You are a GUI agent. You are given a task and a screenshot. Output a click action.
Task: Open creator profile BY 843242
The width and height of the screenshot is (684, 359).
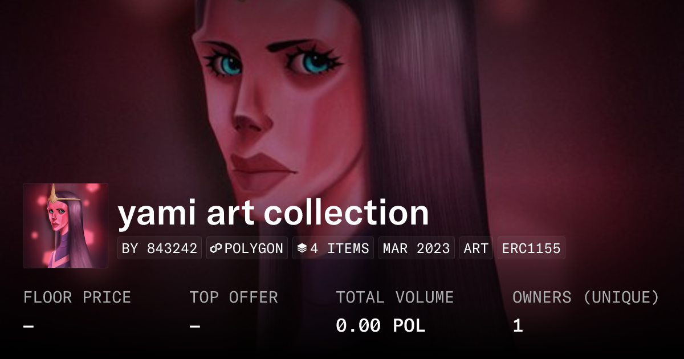point(160,248)
